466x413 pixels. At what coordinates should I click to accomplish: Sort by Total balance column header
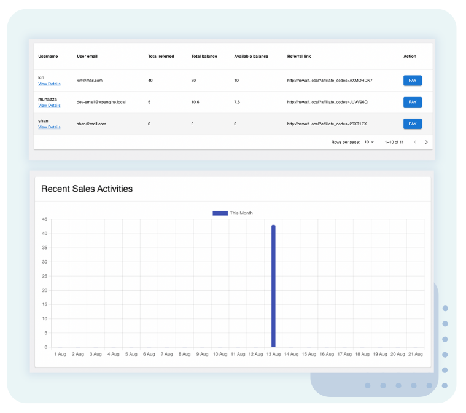tap(204, 57)
